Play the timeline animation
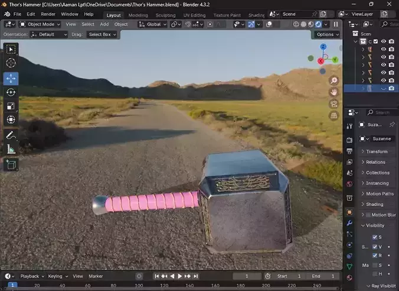Screen dimensions: 399x291 tap(179, 276)
